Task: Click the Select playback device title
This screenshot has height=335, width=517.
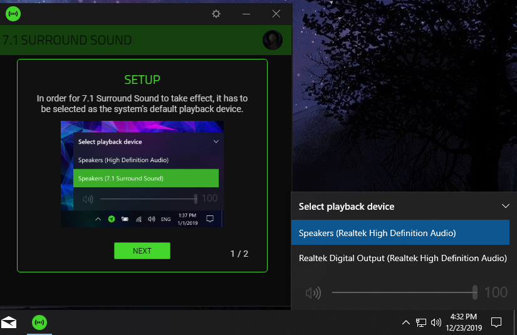Action: tap(346, 207)
